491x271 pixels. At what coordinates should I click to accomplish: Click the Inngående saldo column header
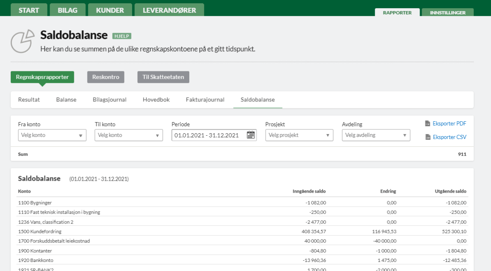(309, 191)
